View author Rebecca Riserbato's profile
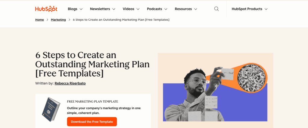Image resolution: width=308 pixels, height=128 pixels. coord(70,83)
